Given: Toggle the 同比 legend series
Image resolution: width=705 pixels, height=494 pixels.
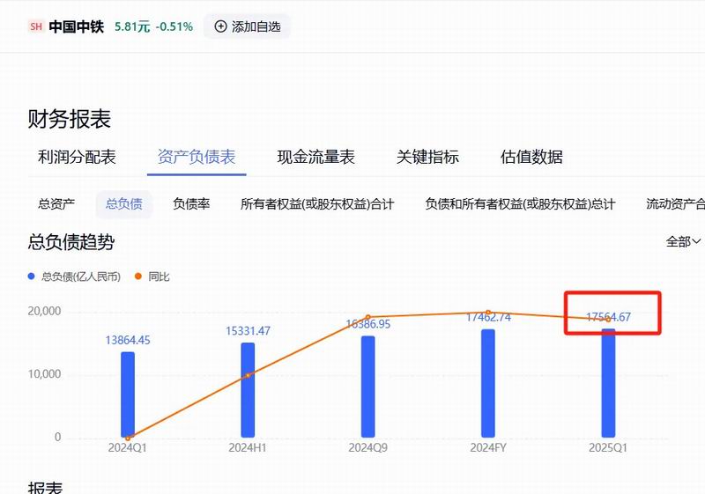Looking at the screenshot, I should click(152, 276).
